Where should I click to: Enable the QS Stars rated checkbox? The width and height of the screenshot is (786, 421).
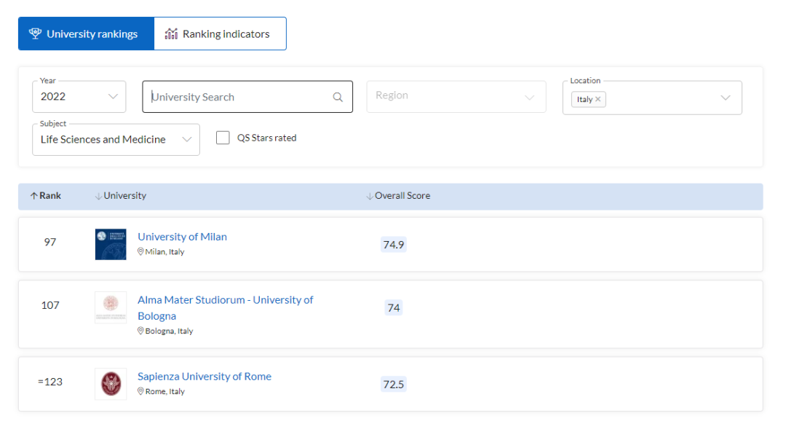pyautogui.click(x=223, y=138)
